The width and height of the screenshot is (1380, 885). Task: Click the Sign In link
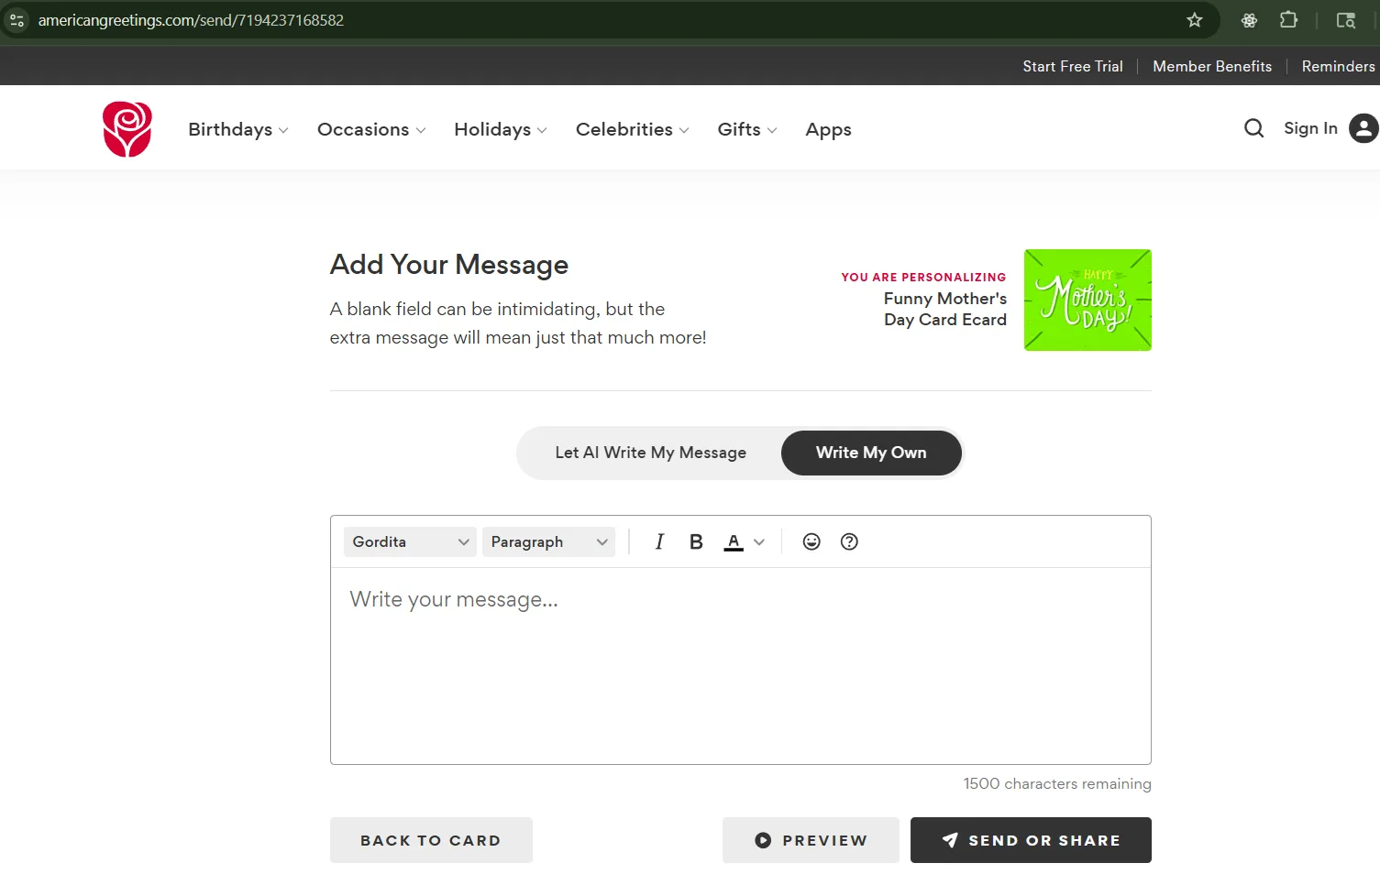point(1310,128)
